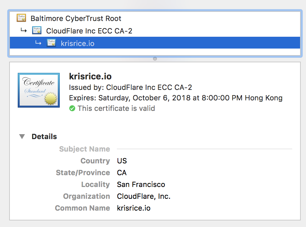Screen dimensions: 306x227
Task: Click the Country field label
Action: point(95,161)
